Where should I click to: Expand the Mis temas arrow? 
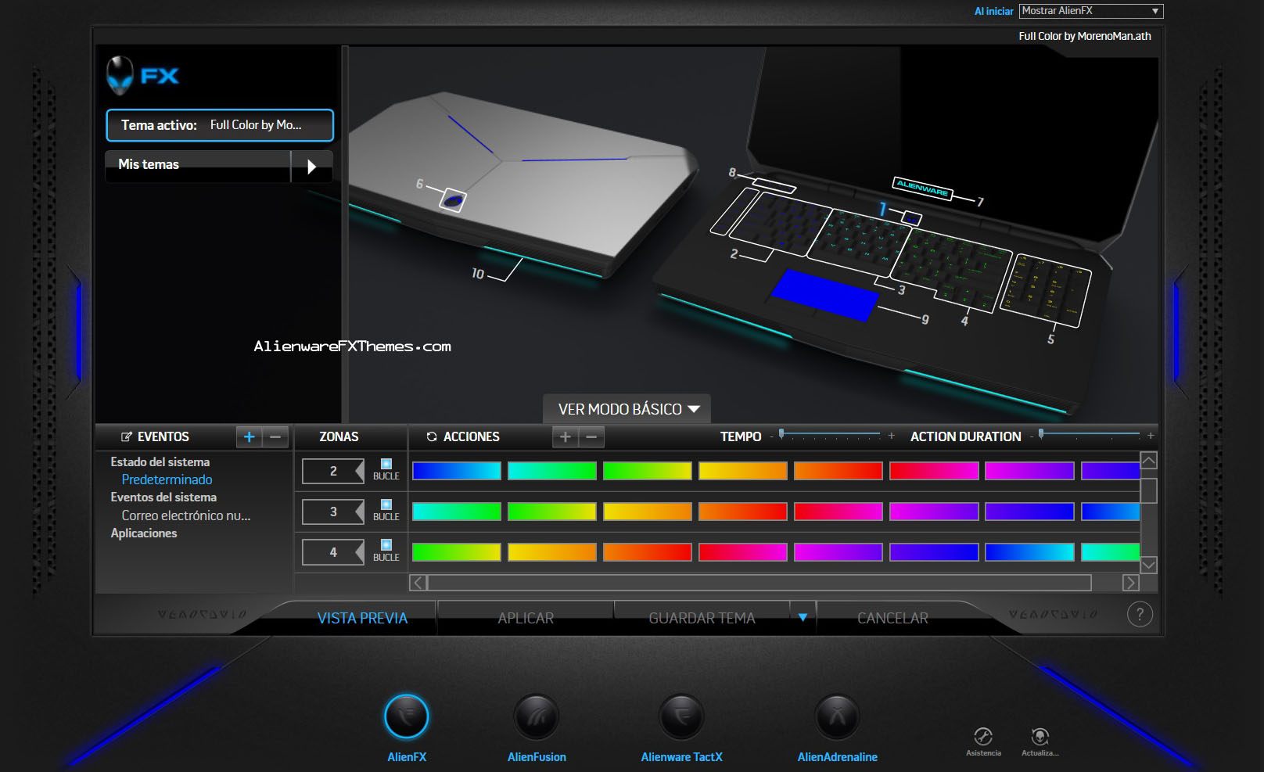click(312, 166)
